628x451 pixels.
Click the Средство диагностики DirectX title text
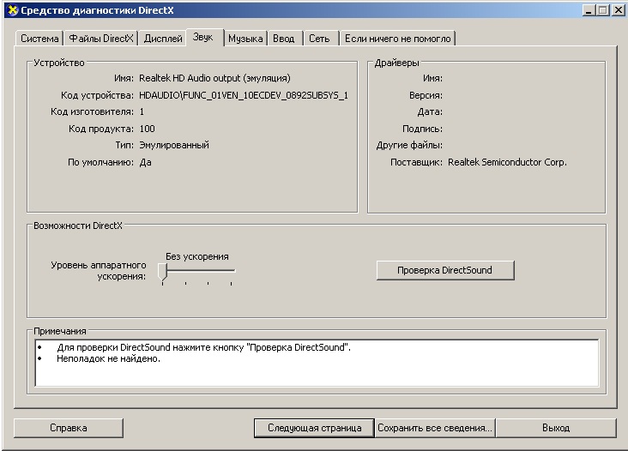point(97,10)
